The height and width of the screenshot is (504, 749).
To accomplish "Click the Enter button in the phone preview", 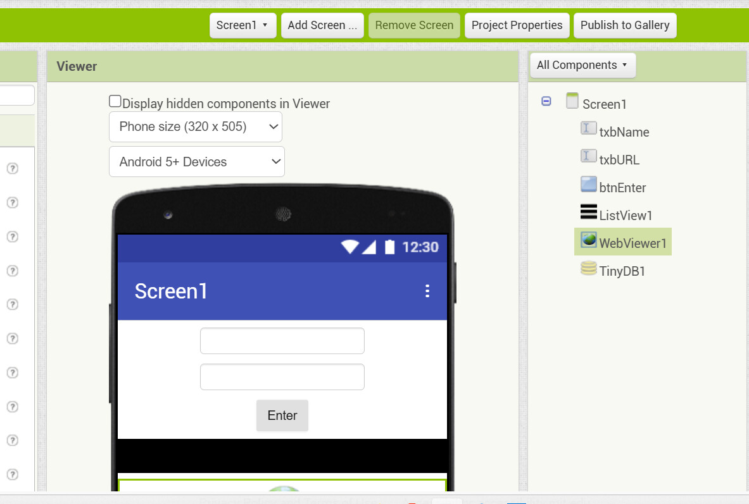I will tap(282, 415).
